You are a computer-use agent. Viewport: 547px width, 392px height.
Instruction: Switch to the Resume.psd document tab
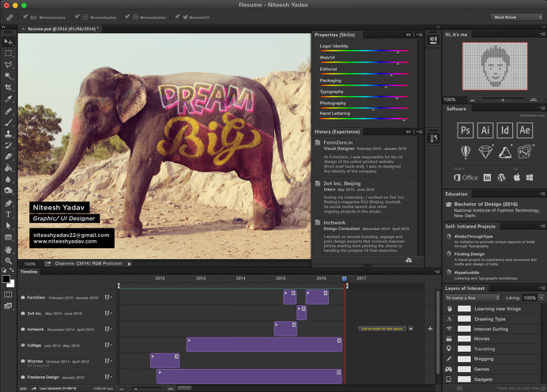point(62,28)
